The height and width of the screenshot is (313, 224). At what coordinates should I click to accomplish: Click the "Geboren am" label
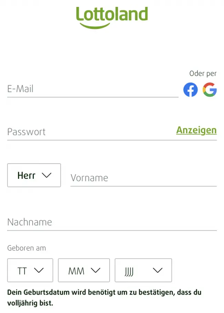click(27, 248)
